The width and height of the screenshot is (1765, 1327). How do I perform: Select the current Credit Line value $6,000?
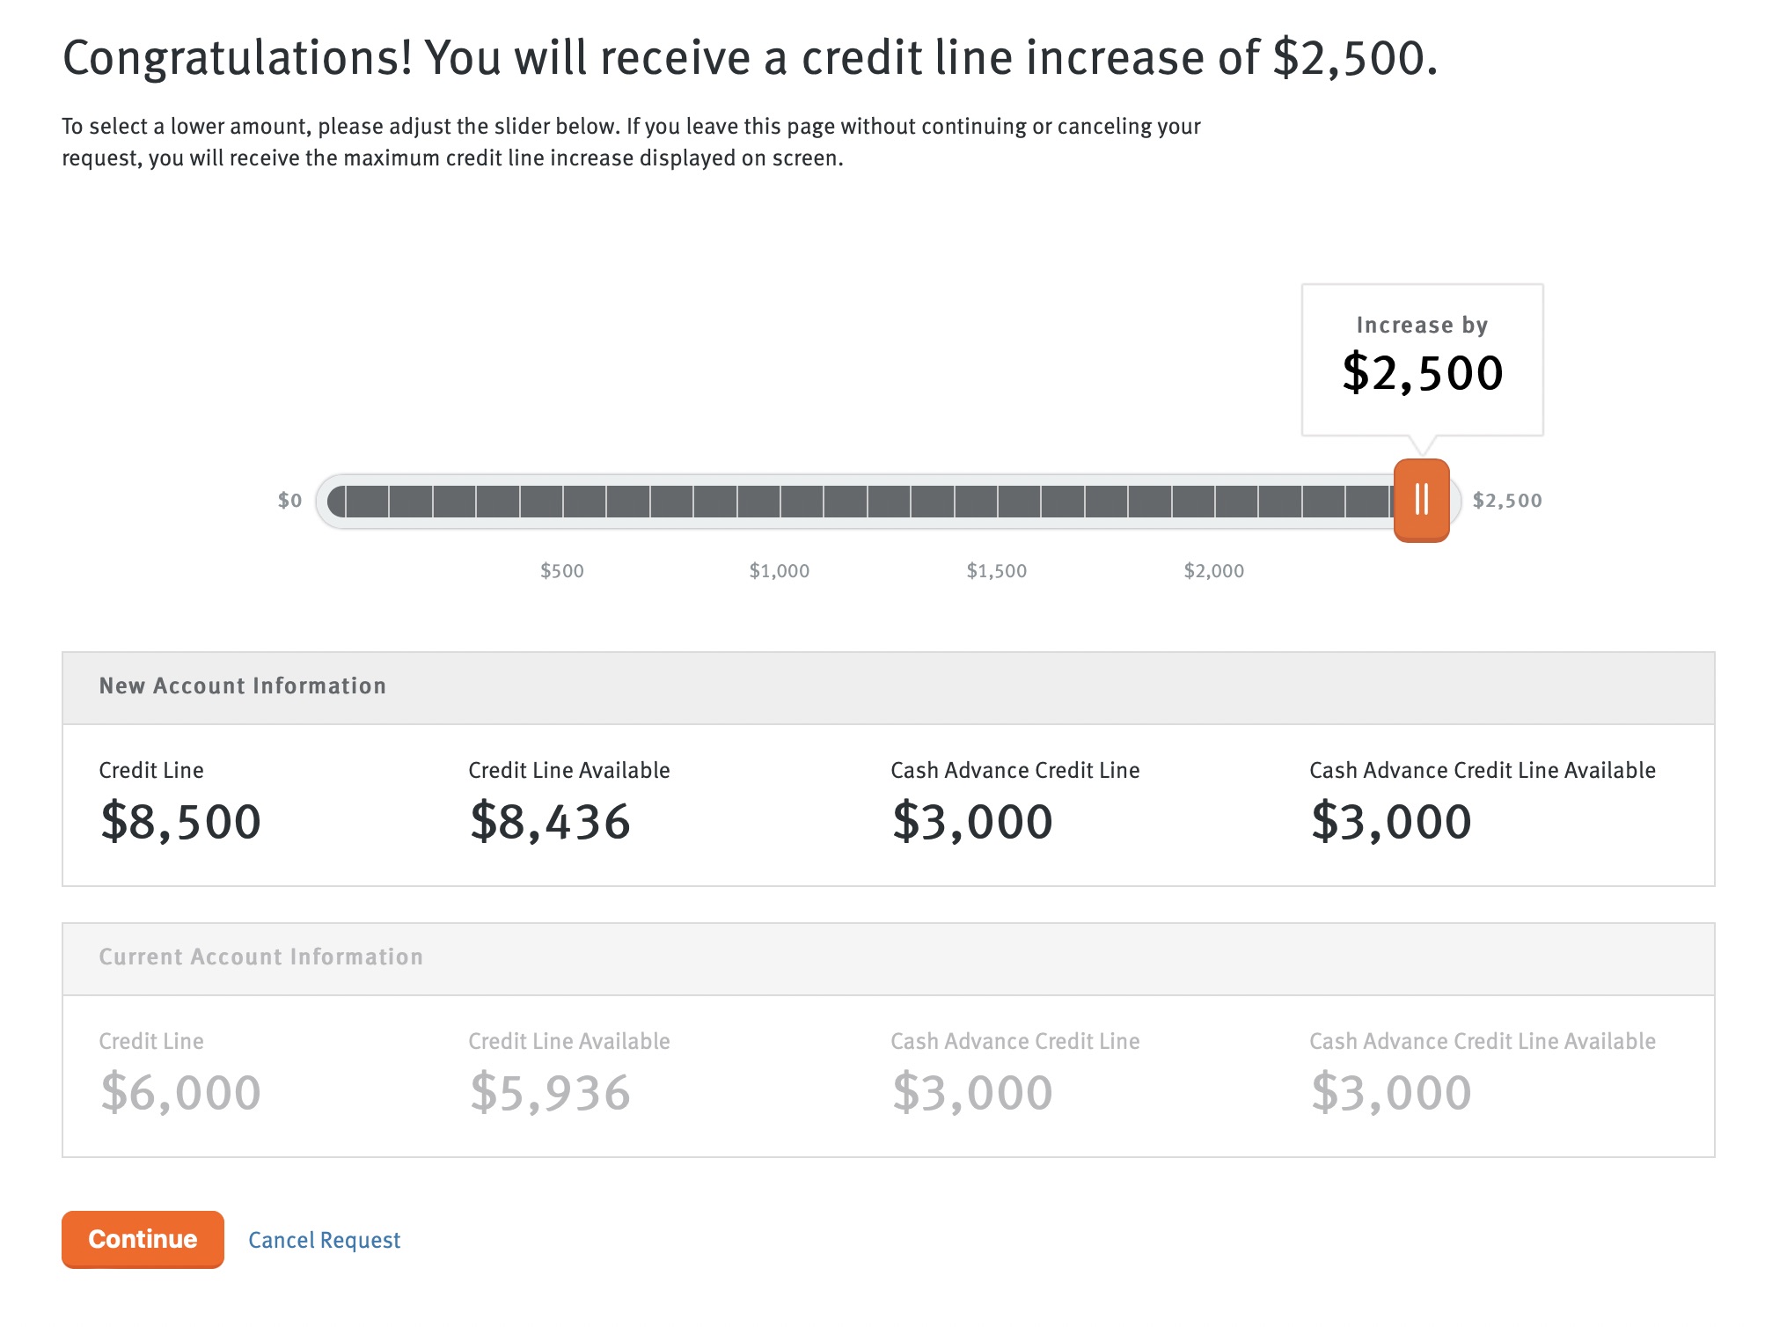[179, 1091]
